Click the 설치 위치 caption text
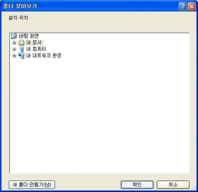 coord(18,18)
